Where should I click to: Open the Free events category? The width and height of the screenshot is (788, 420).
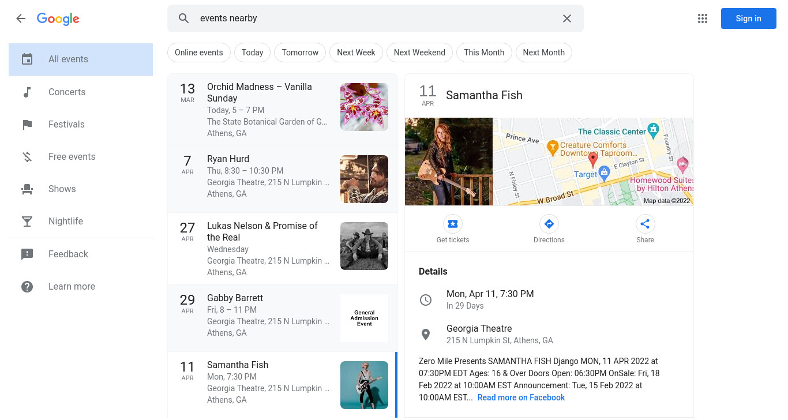point(81,156)
